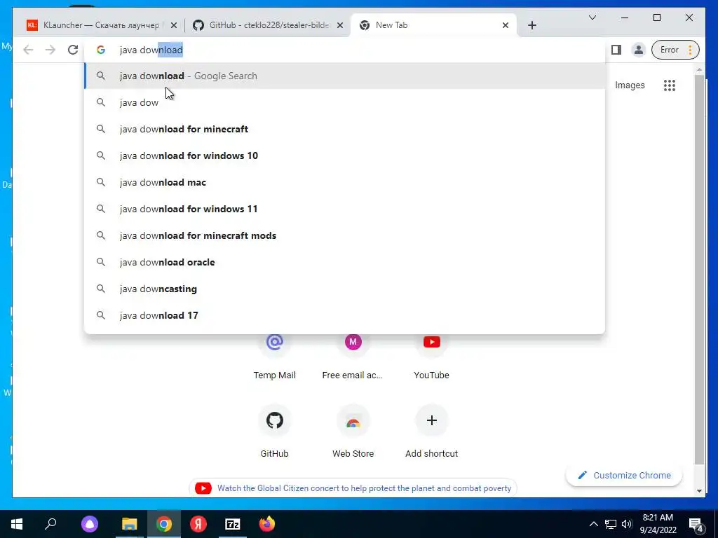Choose the 'java download oracle' suggestion
The height and width of the screenshot is (538, 718).
pyautogui.click(x=344, y=262)
